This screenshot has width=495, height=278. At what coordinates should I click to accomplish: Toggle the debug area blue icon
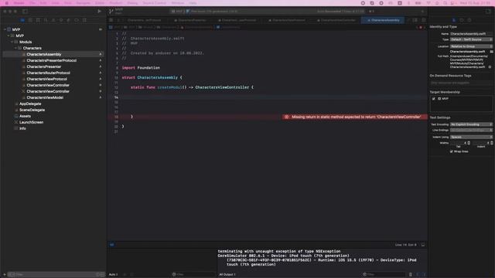point(111,245)
